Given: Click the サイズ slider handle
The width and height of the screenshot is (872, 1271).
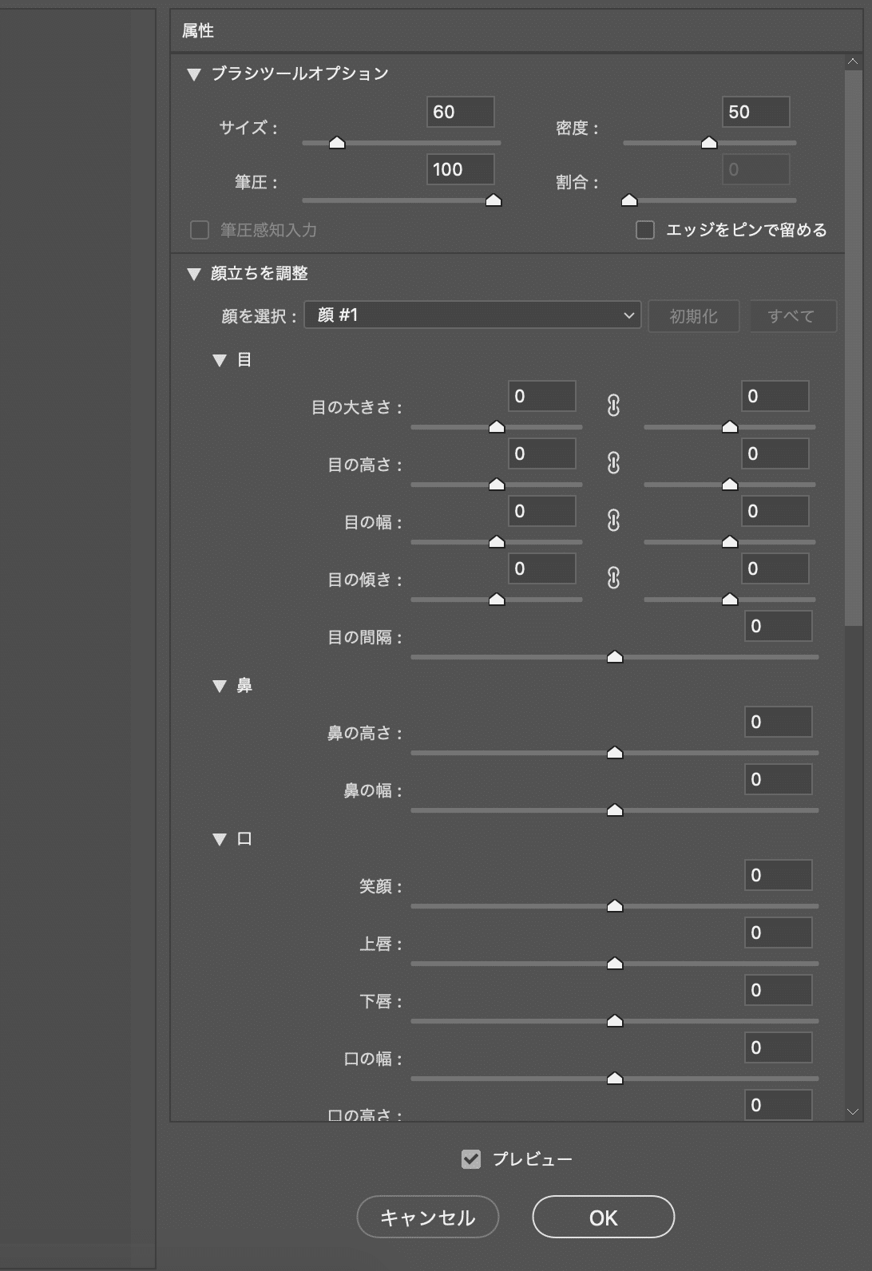Looking at the screenshot, I should [x=337, y=142].
